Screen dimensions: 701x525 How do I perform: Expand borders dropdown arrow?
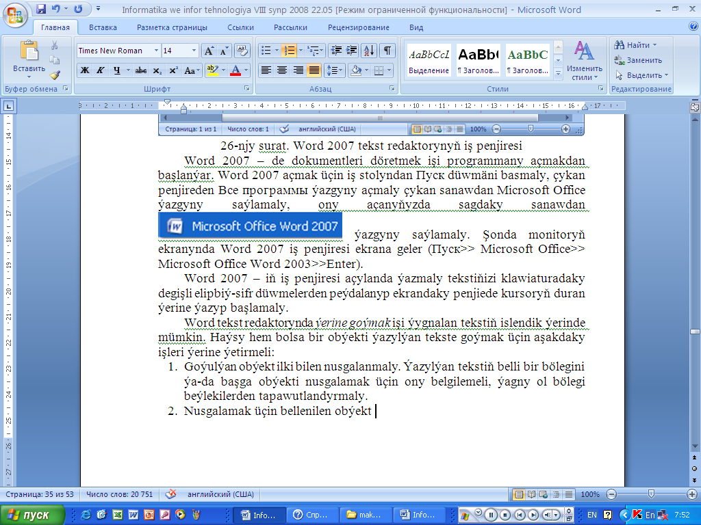tap(389, 70)
